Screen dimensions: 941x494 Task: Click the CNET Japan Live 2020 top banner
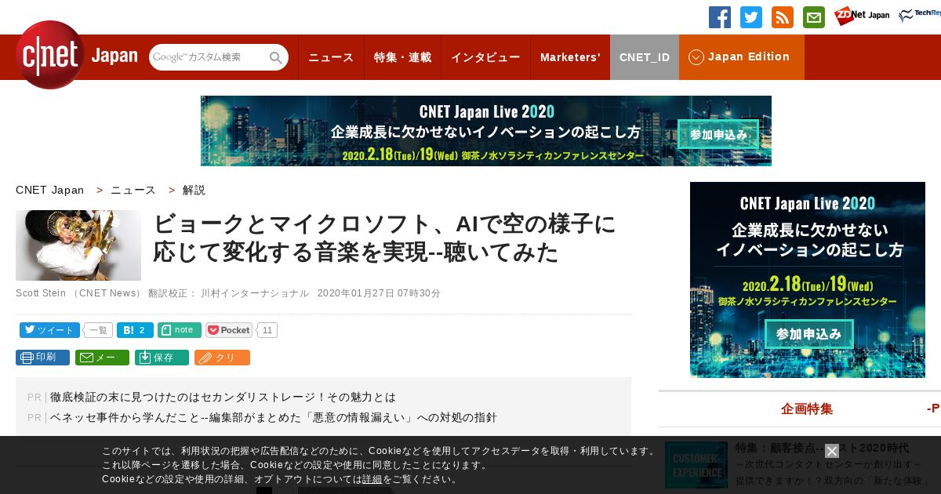coord(486,131)
